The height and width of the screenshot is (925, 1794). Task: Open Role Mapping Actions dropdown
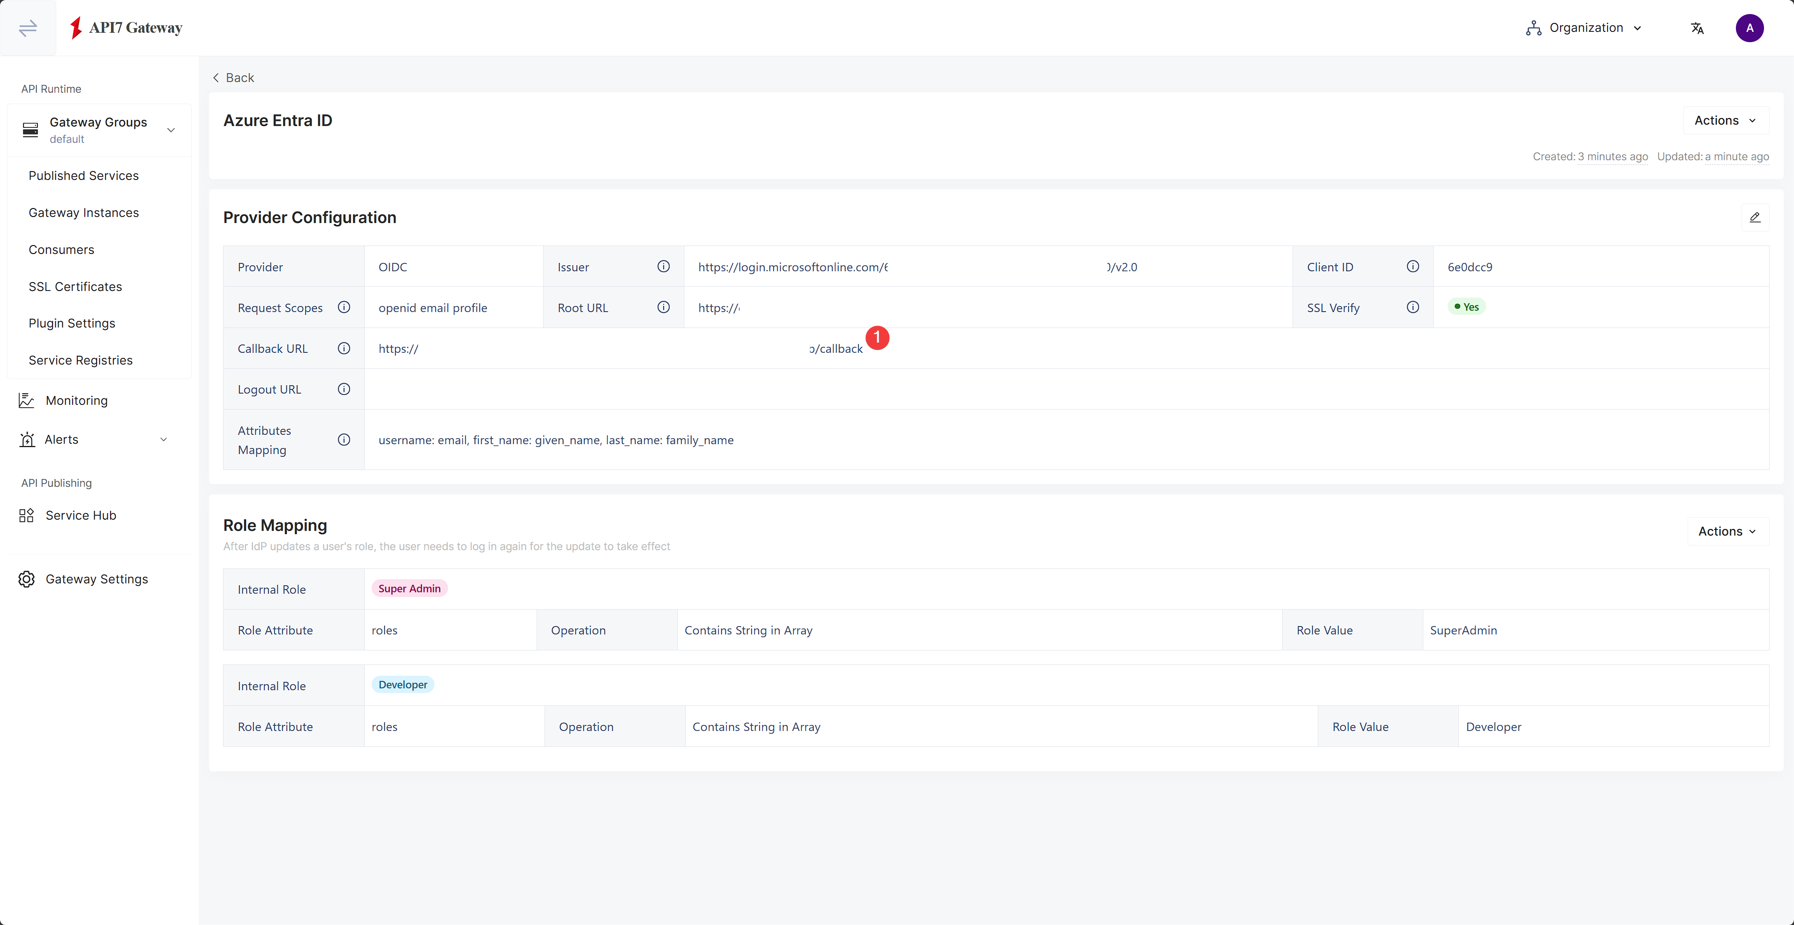coord(1728,531)
